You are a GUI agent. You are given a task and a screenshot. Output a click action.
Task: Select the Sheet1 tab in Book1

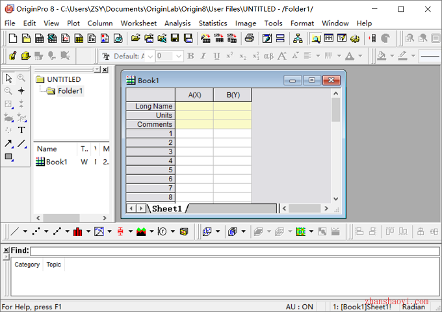click(x=167, y=209)
